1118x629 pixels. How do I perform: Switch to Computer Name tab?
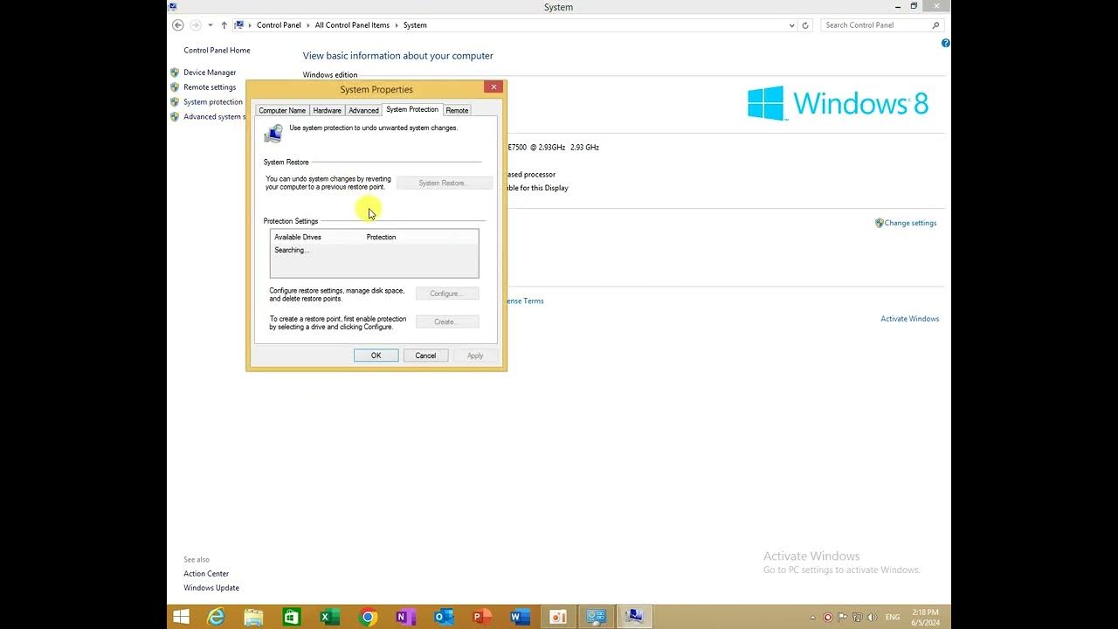(x=282, y=110)
